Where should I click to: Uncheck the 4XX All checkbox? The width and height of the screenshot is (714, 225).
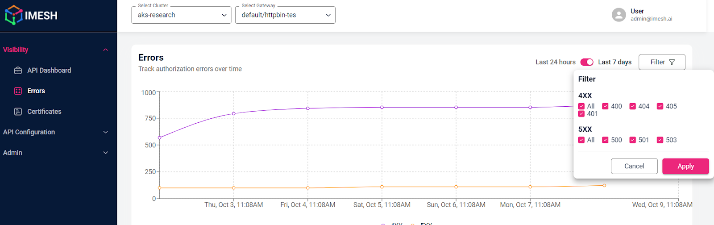[581, 106]
